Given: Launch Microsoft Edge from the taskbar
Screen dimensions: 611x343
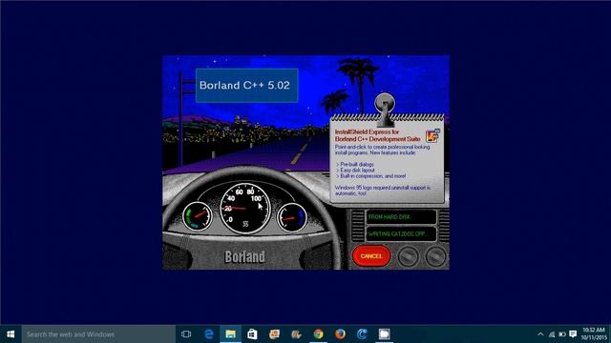Looking at the screenshot, I should click(x=209, y=334).
